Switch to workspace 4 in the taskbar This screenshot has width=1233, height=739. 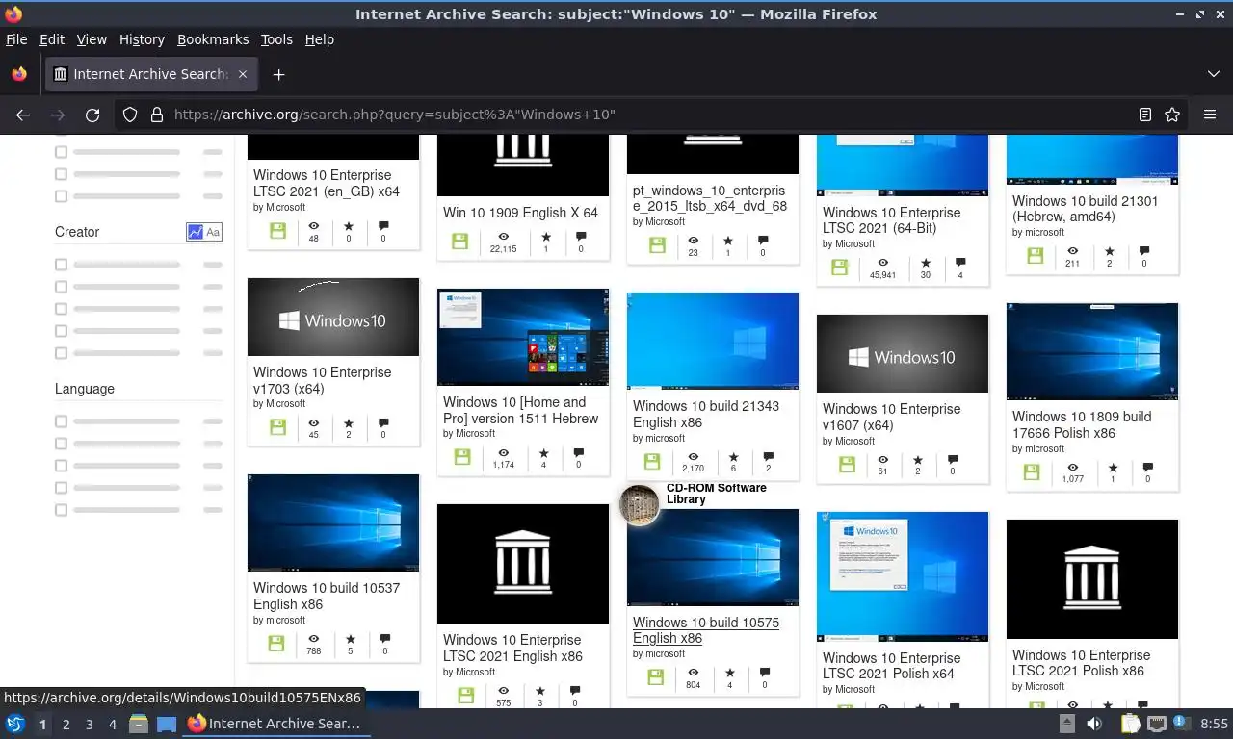coord(112,724)
